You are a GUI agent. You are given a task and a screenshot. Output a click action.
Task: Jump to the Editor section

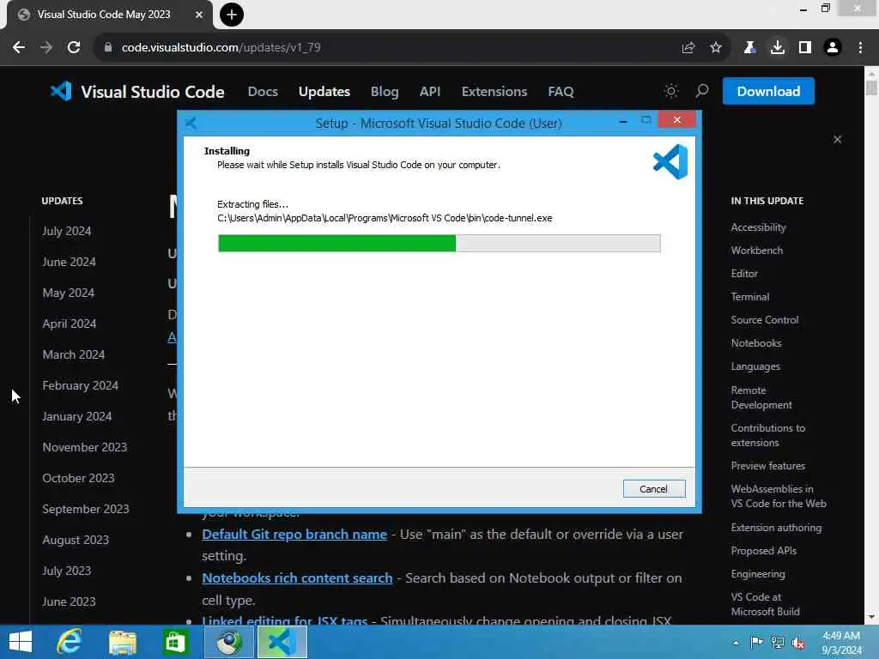(744, 274)
